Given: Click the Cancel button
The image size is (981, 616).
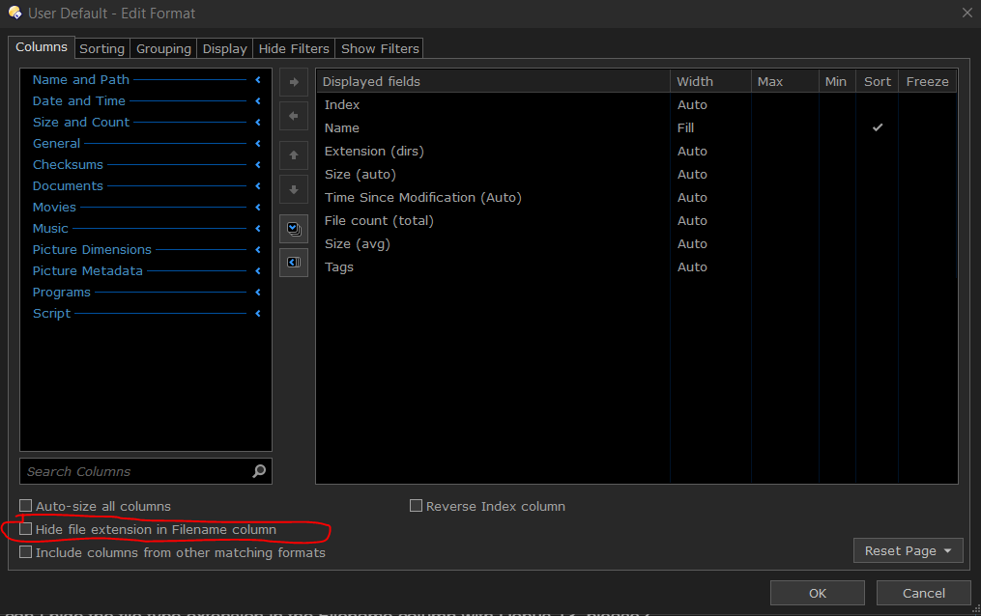Looking at the screenshot, I should pyautogui.click(x=923, y=593).
